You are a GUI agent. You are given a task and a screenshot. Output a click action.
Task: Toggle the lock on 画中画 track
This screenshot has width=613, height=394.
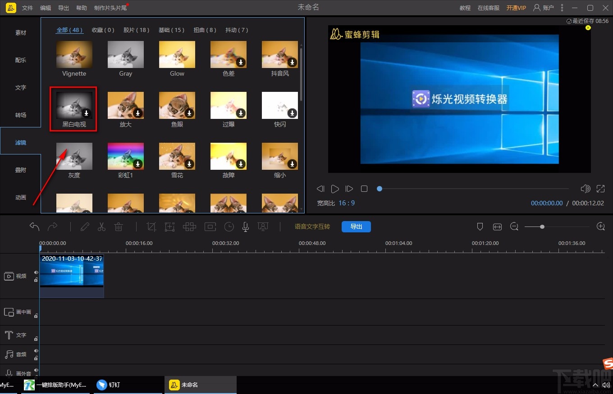coord(36,316)
